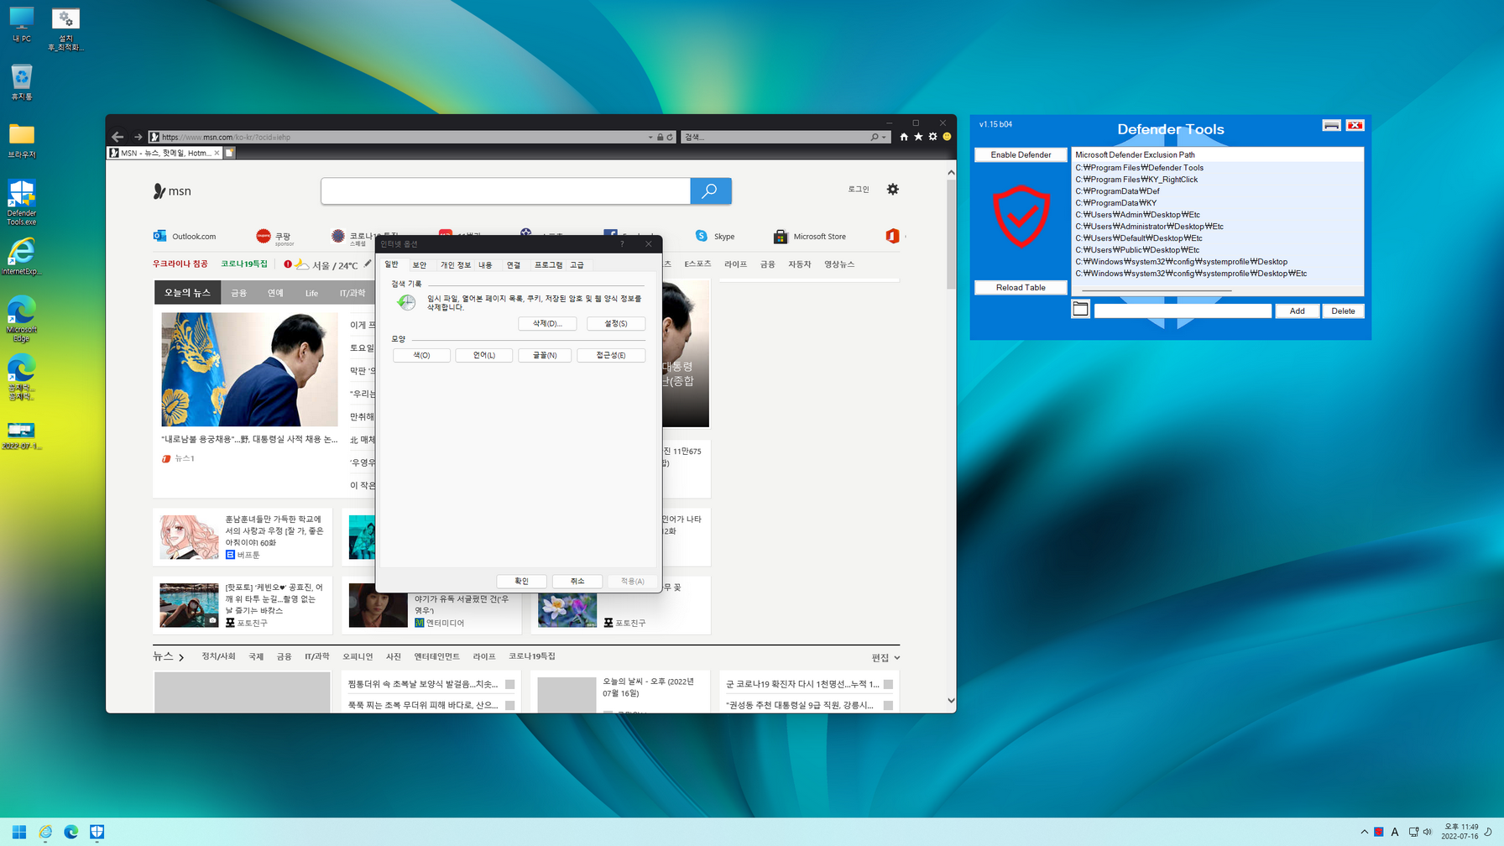This screenshot has height=846, width=1504.
Task: Open the 코로나19특집 green link
Action: coord(244,264)
